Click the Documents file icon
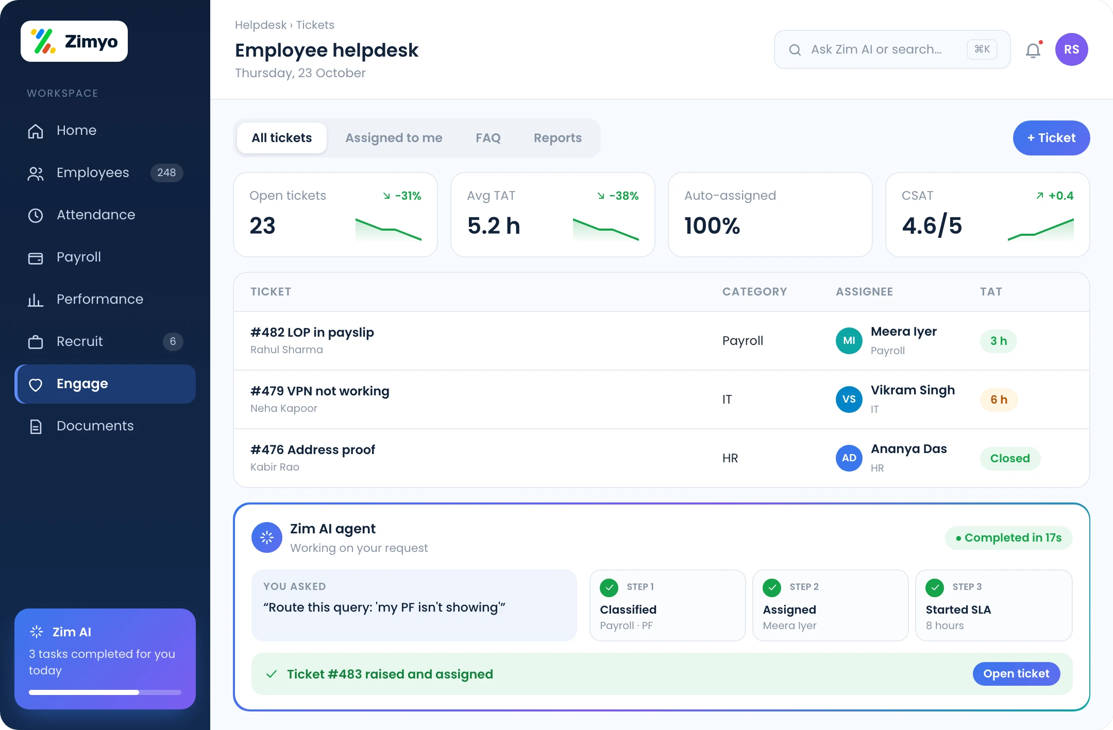Screen dimensions: 1113x730 point(36,426)
